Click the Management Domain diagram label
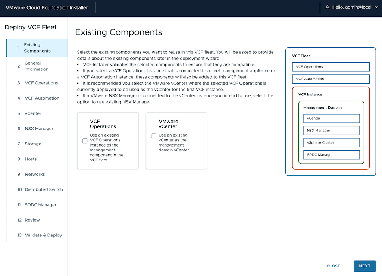The width and height of the screenshot is (382, 276). [322, 107]
